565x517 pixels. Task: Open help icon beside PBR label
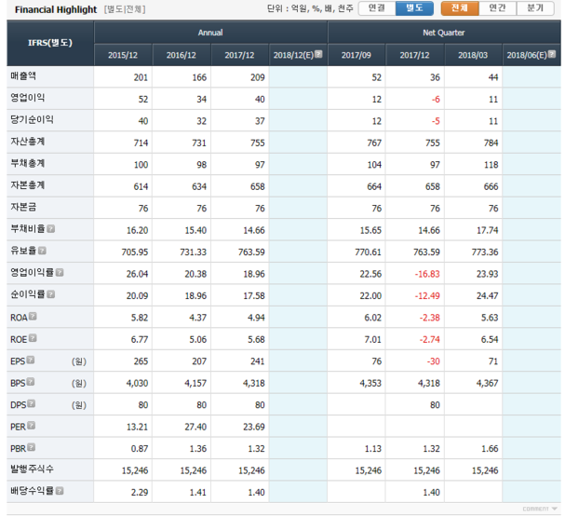[32, 447]
